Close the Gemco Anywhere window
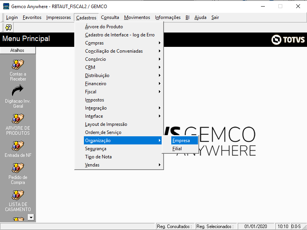Image resolution: width=307 pixels, height=230 pixels. pyautogui.click(x=298, y=6)
